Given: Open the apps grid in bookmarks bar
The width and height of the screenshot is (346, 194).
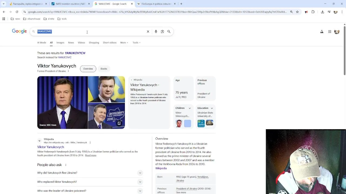Looking at the screenshot, I should [x=4, y=19].
